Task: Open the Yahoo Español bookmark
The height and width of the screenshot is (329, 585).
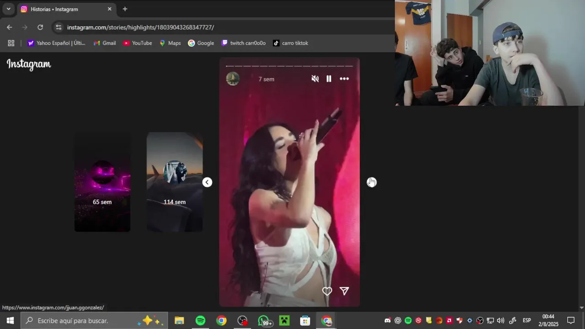Action: (x=56, y=43)
